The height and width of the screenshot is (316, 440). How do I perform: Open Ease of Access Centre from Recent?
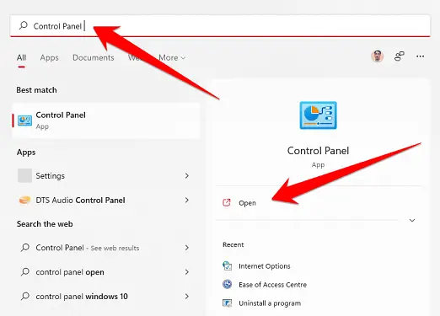point(272,285)
